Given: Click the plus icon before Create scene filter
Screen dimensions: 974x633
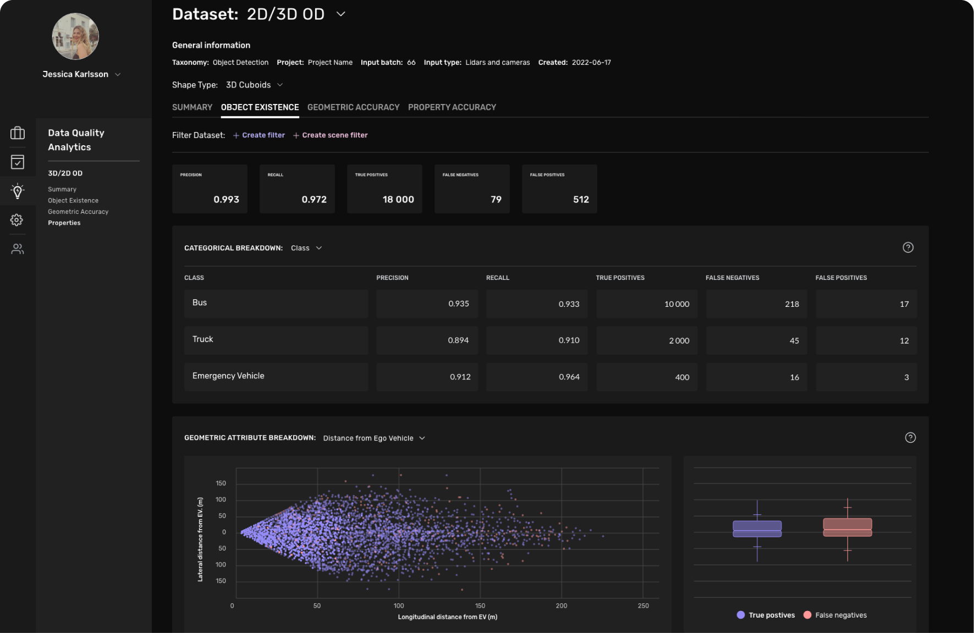Looking at the screenshot, I should pyautogui.click(x=296, y=135).
